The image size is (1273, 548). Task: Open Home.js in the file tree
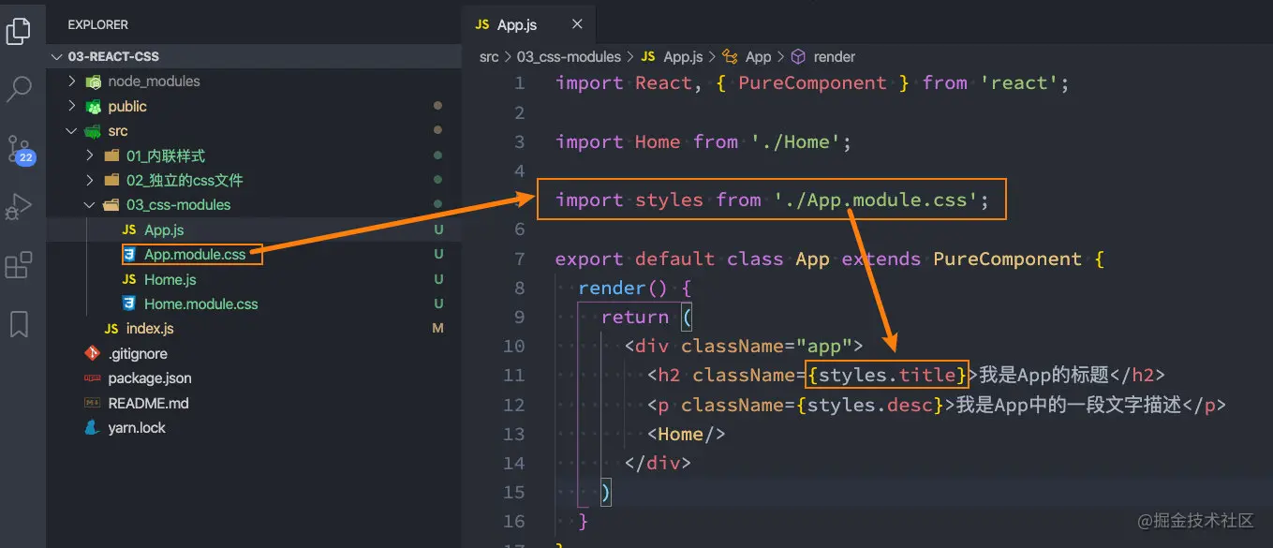click(x=170, y=279)
